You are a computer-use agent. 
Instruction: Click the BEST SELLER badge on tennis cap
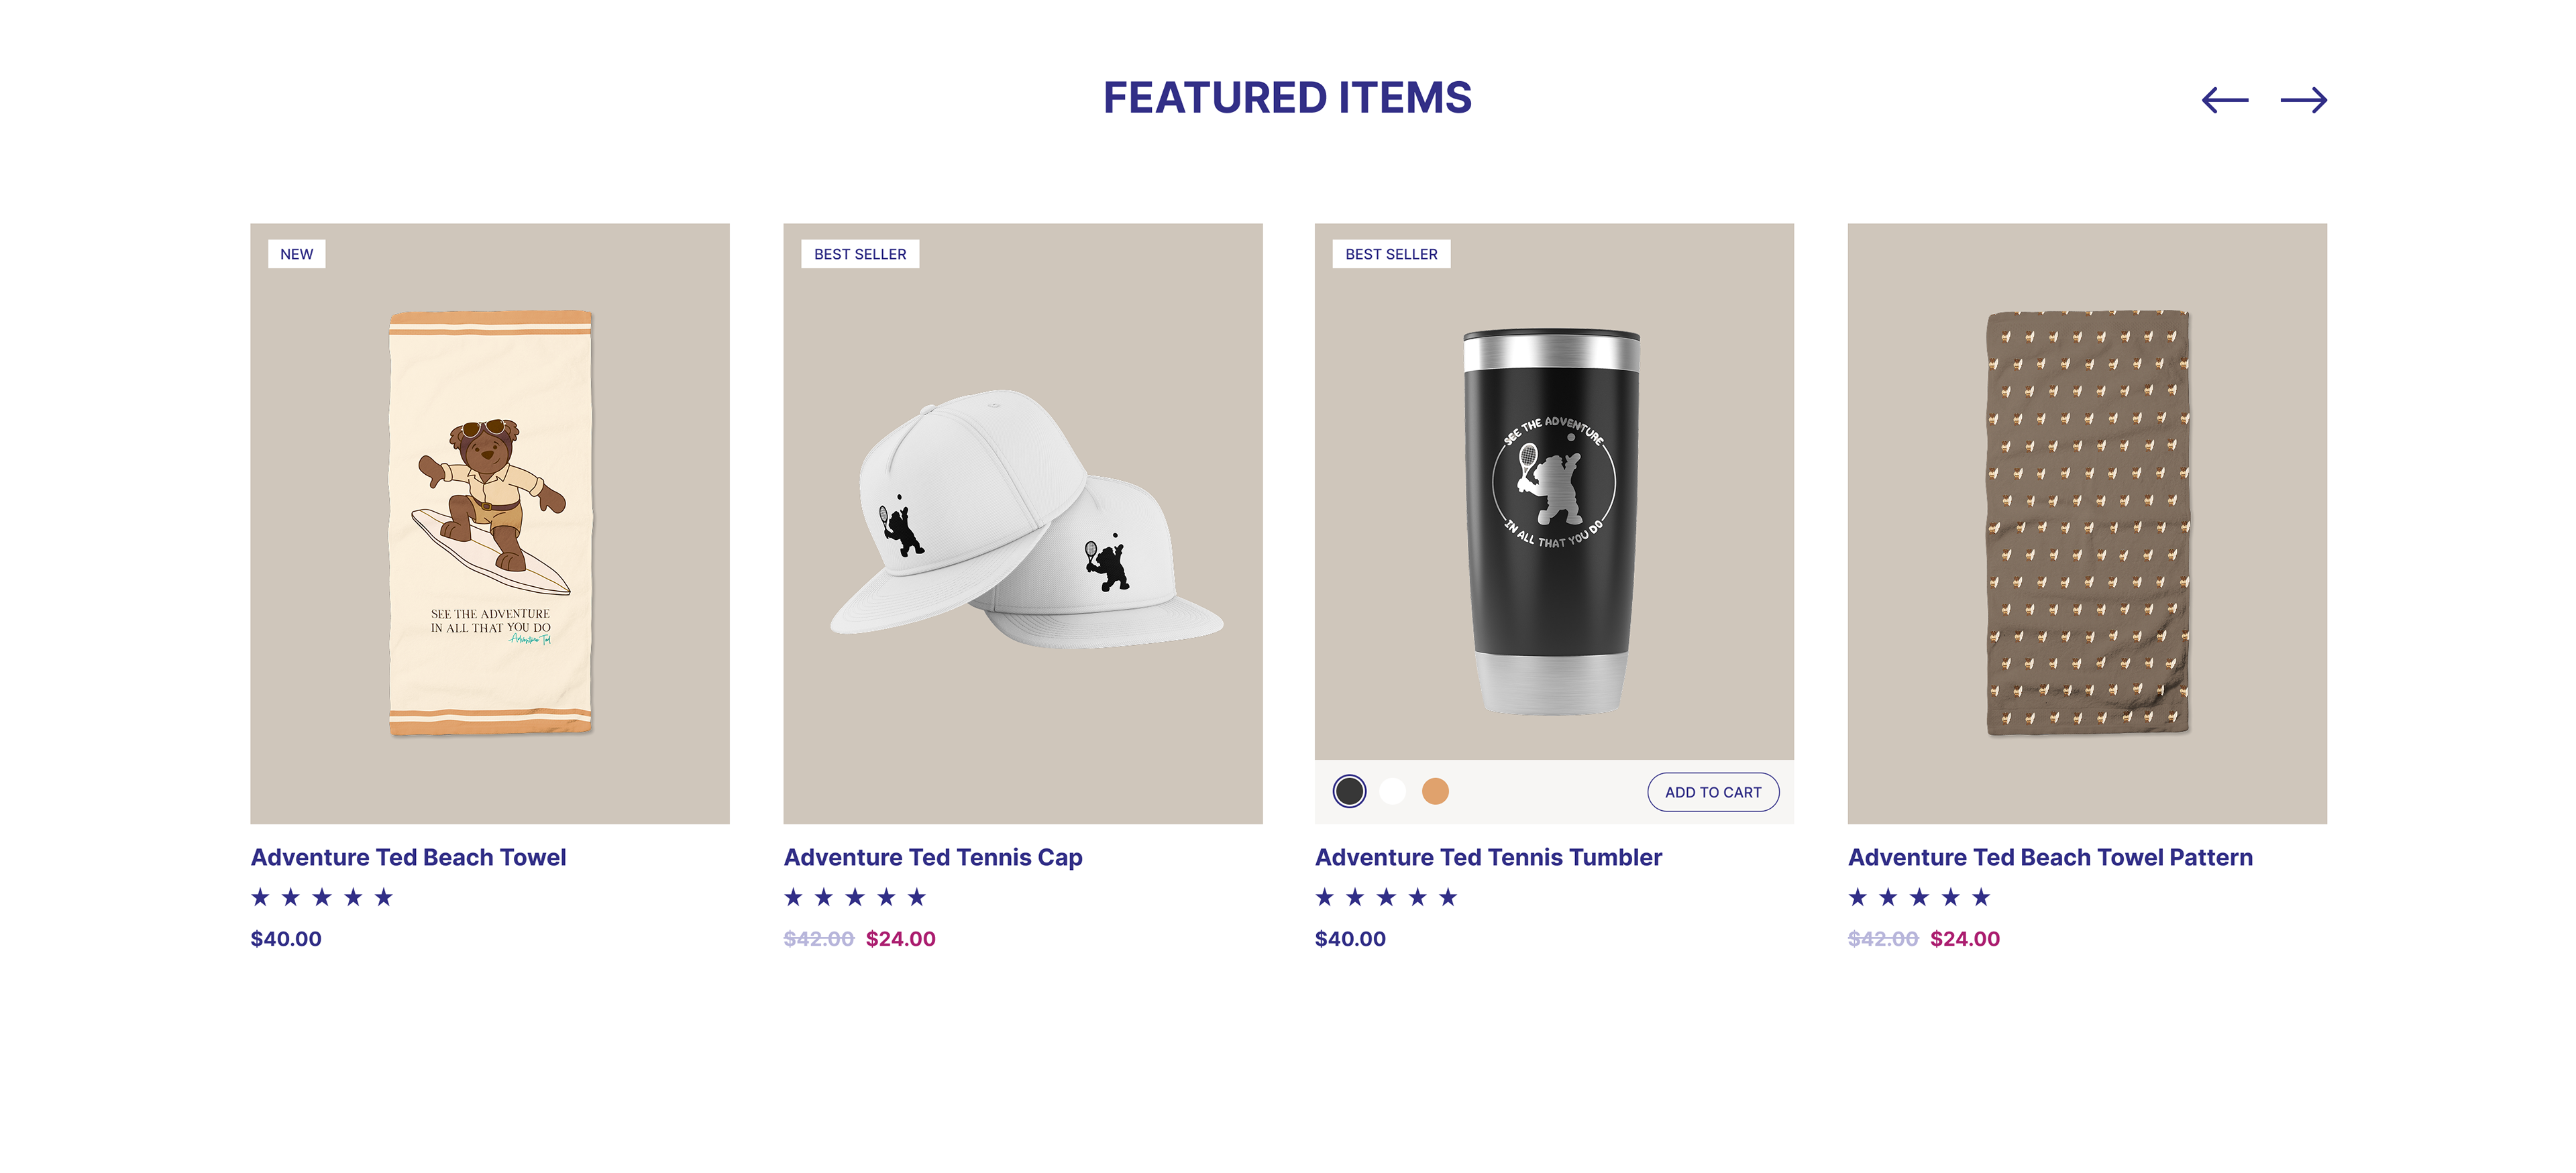[x=860, y=254]
